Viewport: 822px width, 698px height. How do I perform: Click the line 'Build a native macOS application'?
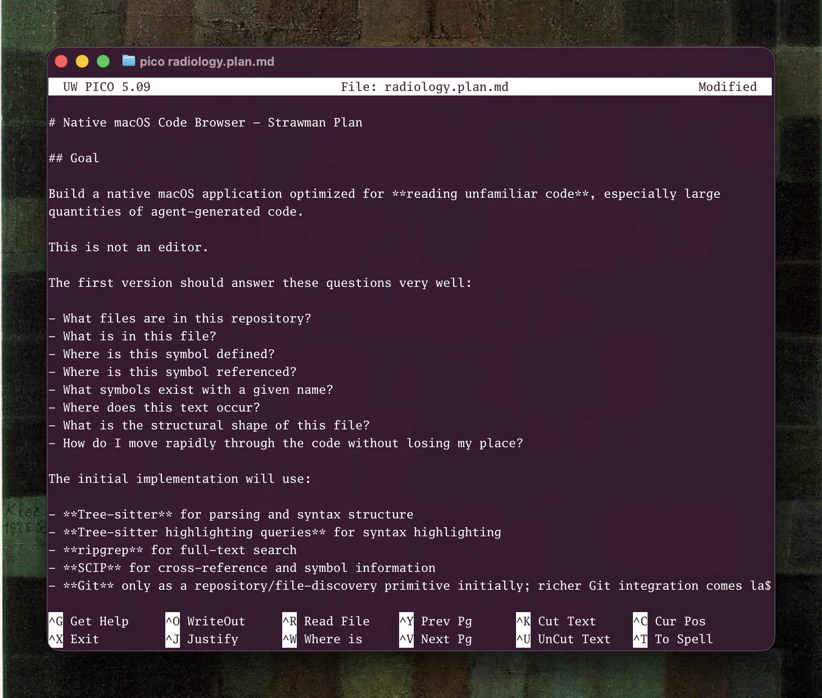click(x=385, y=194)
